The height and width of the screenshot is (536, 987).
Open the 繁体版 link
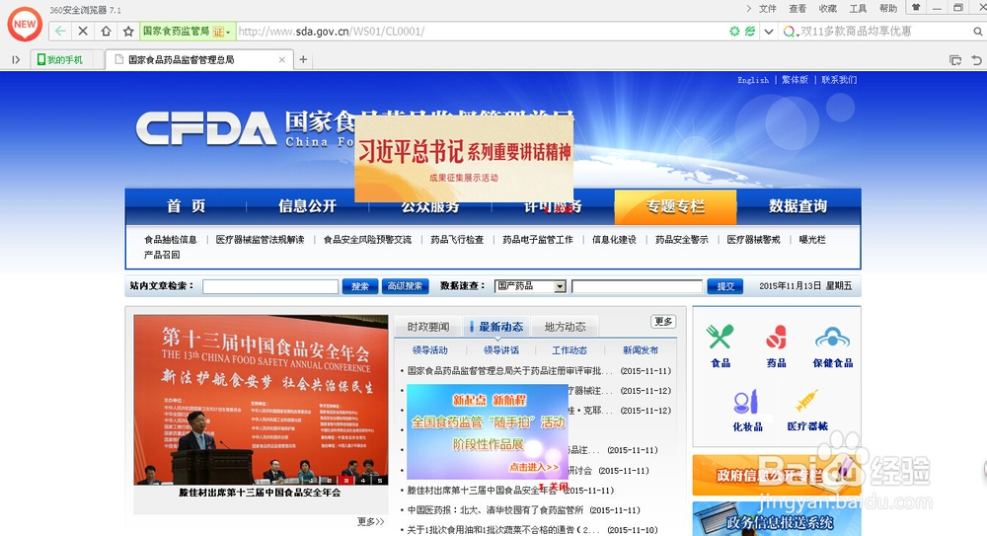pos(795,80)
